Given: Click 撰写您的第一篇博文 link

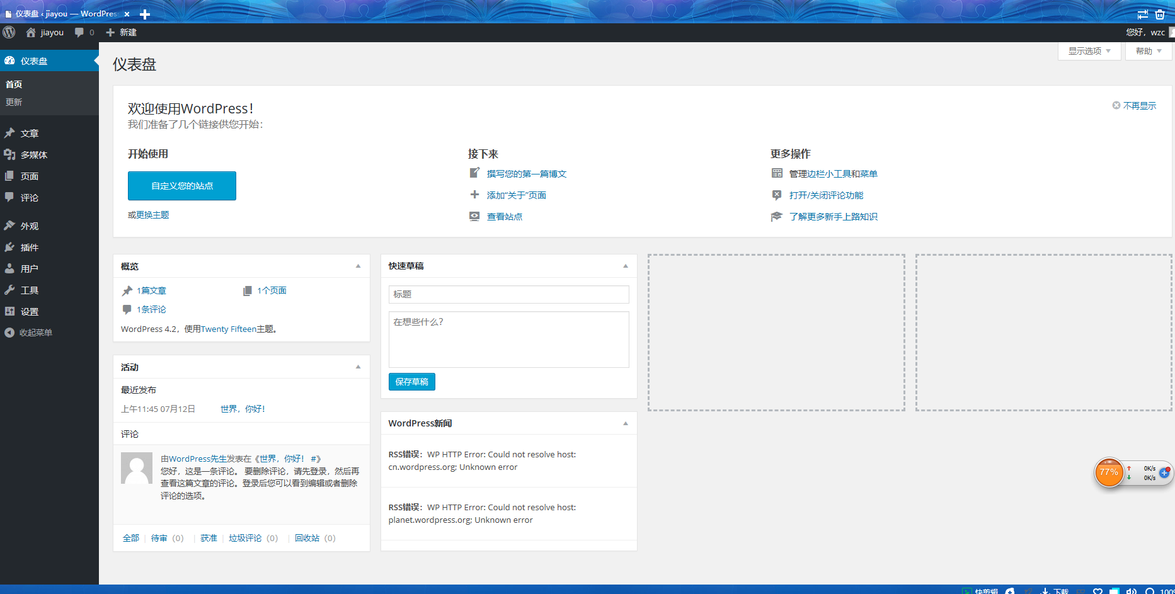Looking at the screenshot, I should 527,174.
